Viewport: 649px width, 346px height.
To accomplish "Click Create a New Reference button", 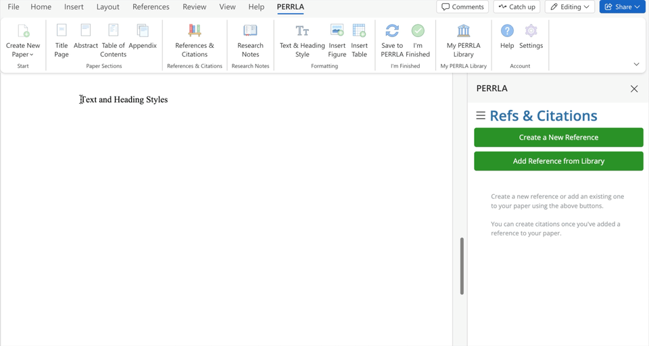I will tap(559, 138).
